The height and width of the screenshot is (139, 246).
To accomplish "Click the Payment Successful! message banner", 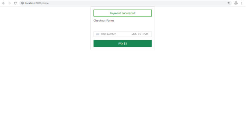I will 123,13.
